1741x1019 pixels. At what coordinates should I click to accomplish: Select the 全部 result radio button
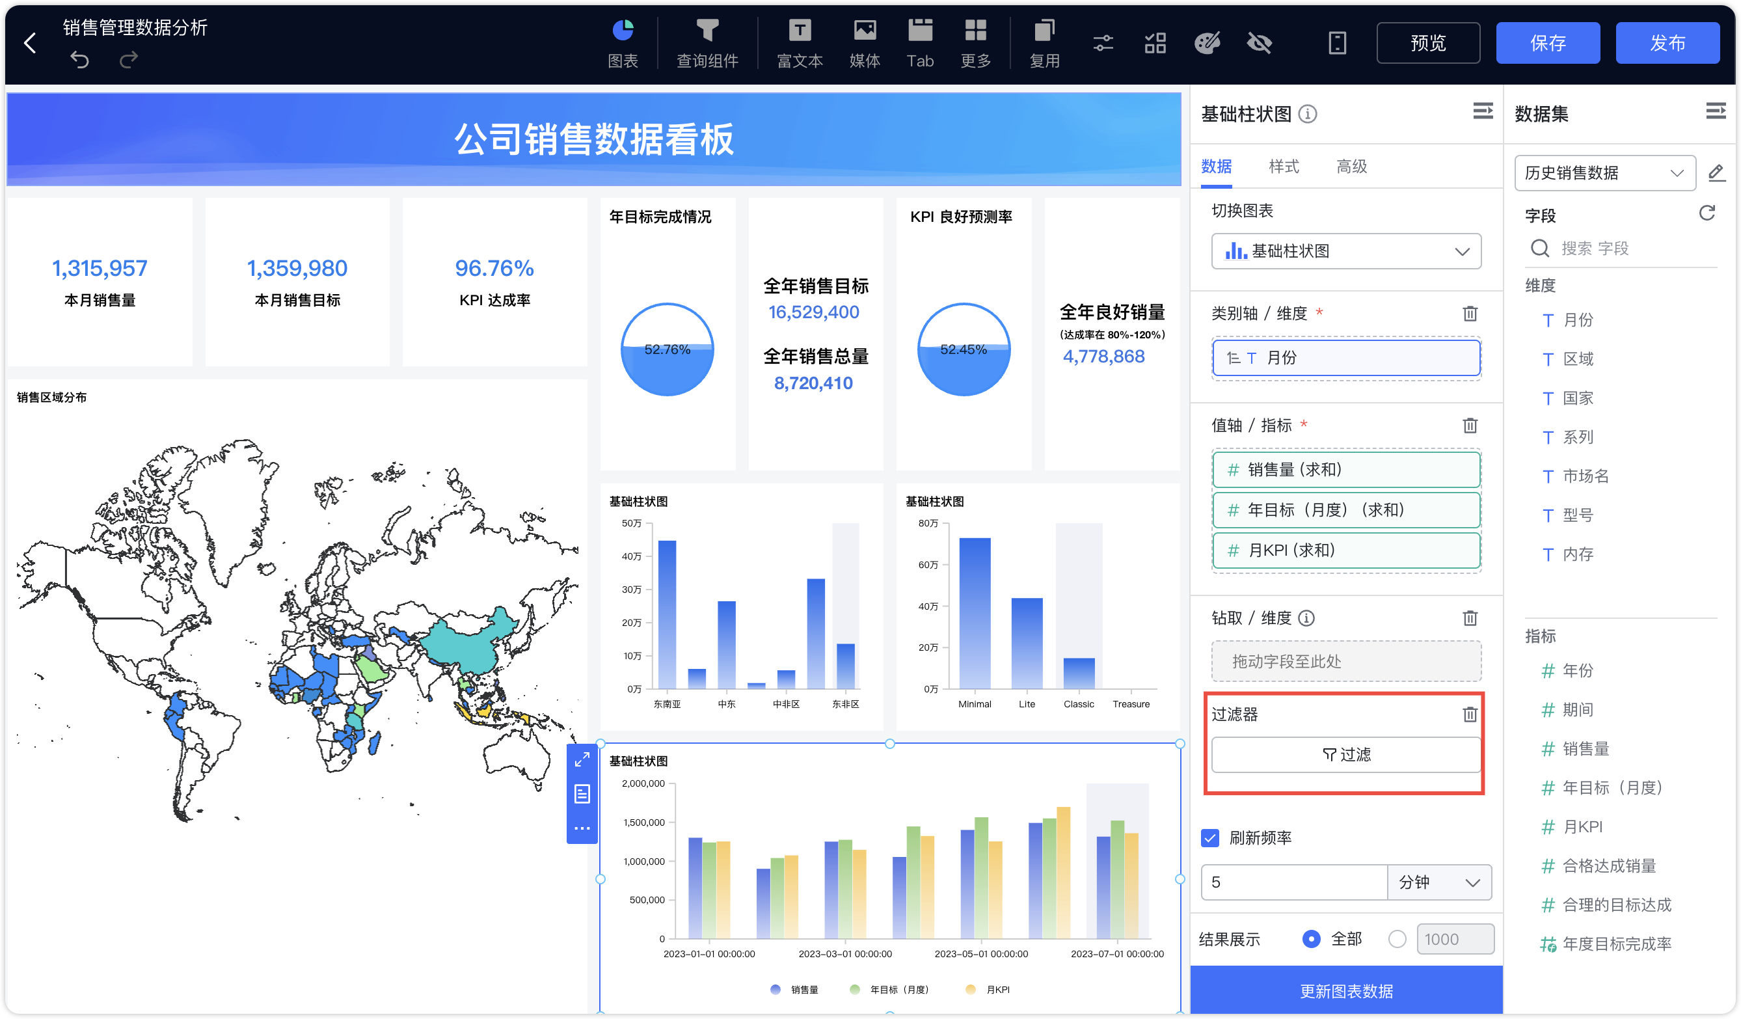tap(1310, 939)
